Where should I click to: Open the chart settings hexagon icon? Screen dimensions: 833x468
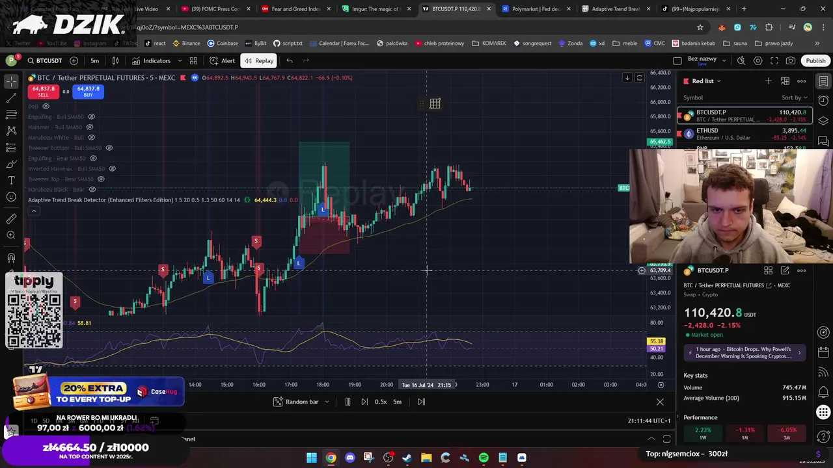pos(758,60)
